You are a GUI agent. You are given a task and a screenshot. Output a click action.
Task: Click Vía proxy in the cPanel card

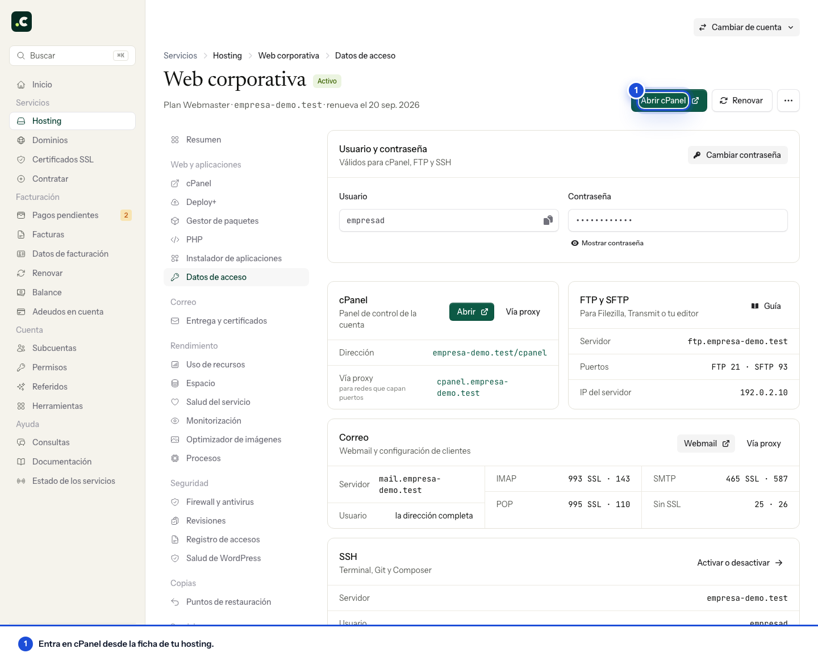coord(523,312)
